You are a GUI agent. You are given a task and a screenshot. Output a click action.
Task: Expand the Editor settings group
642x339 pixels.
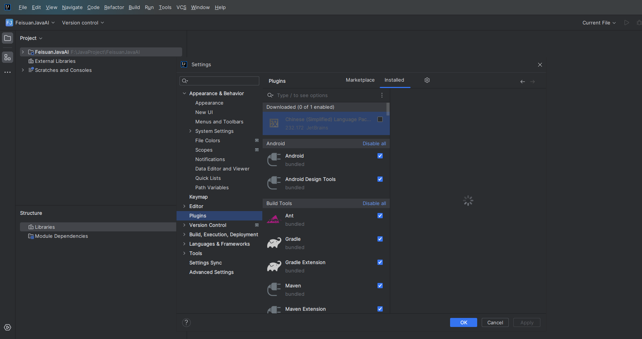click(x=184, y=206)
